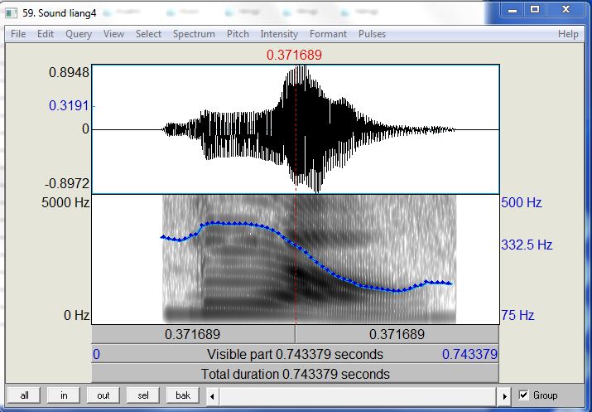Open the Intensity menu
The image size is (592, 412).
point(279,34)
